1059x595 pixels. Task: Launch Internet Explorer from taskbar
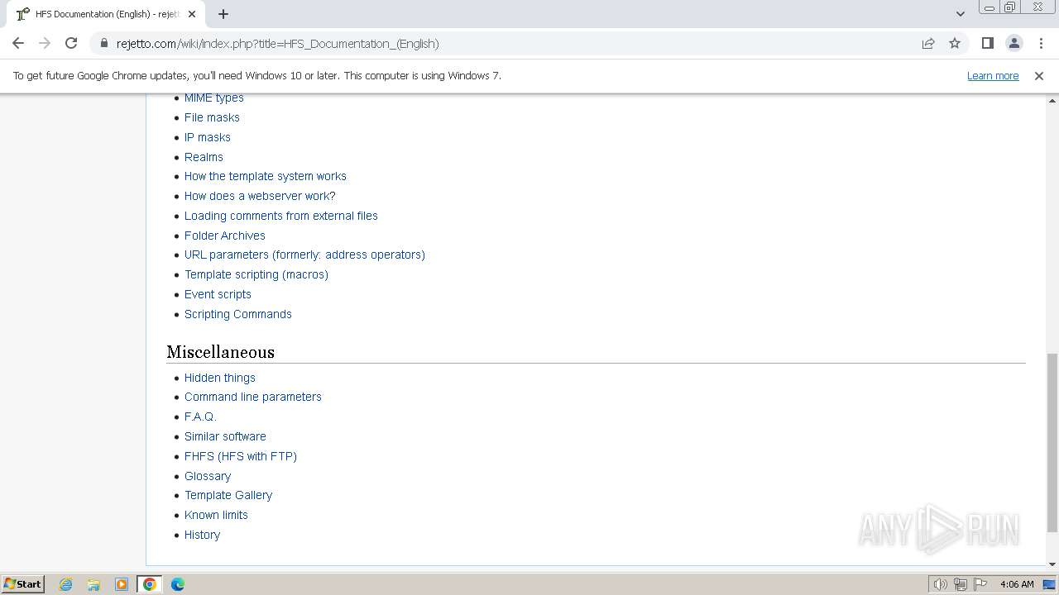click(65, 584)
